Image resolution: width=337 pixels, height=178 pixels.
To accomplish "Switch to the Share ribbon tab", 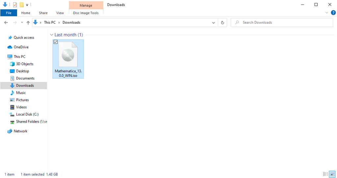I will coord(43,13).
